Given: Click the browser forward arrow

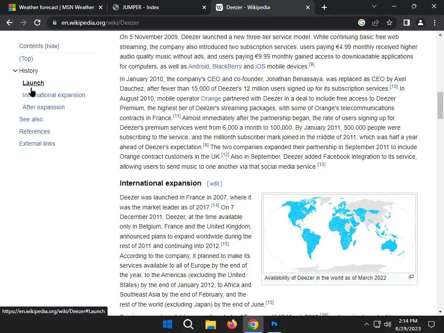Looking at the screenshot, I should coord(23,23).
